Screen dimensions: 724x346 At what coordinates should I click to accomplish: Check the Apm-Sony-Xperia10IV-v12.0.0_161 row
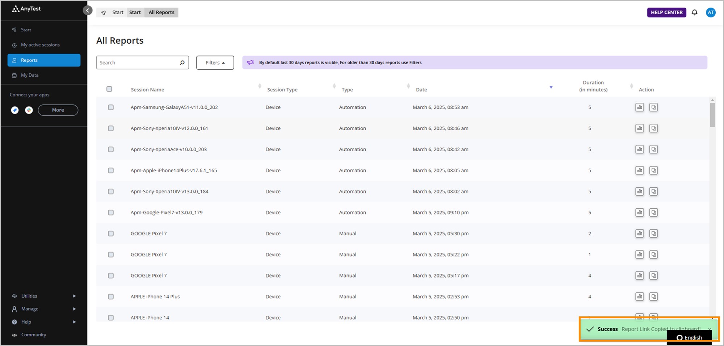click(111, 128)
